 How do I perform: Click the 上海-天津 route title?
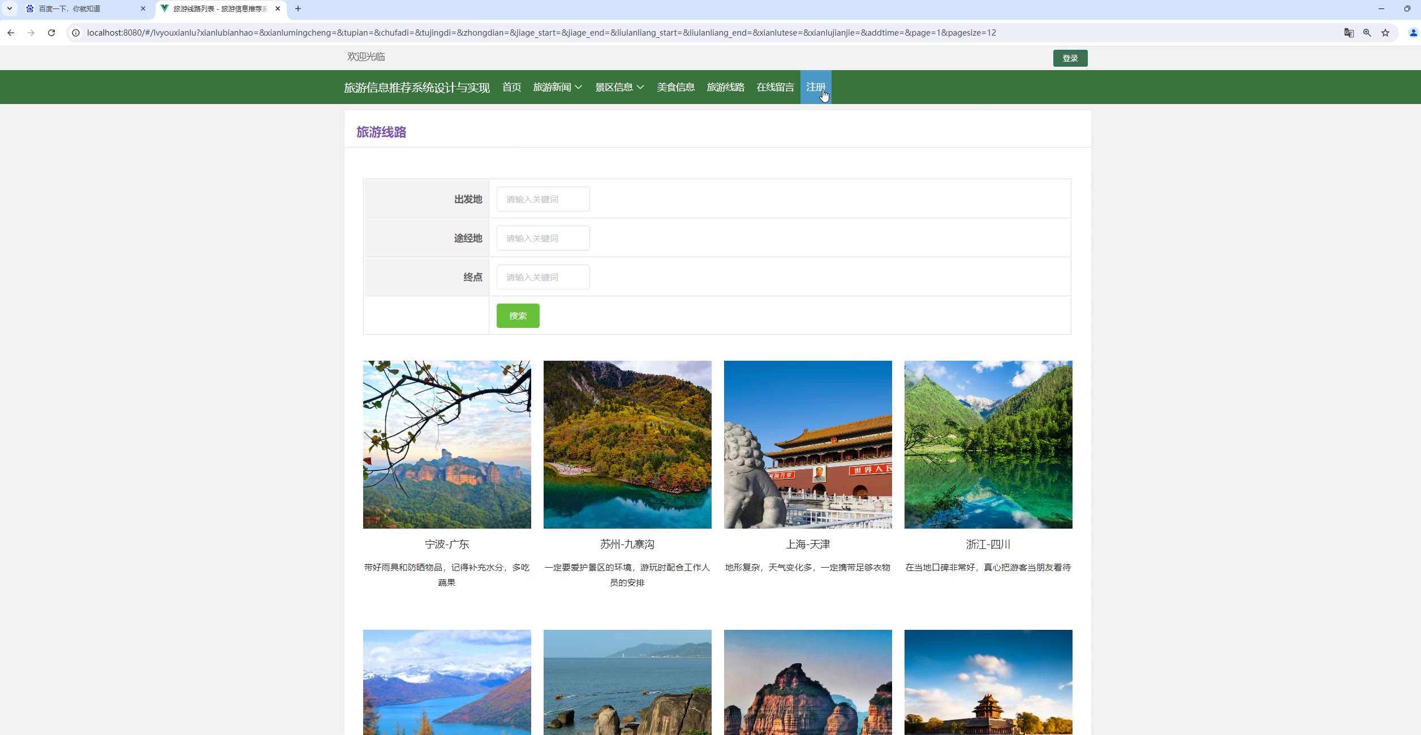point(808,544)
